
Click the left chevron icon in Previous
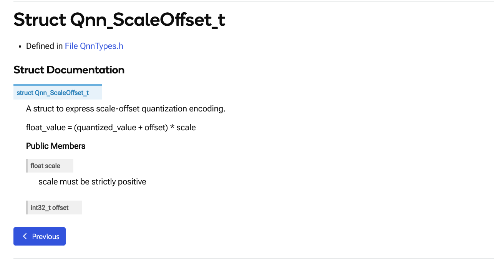pyautogui.click(x=25, y=236)
